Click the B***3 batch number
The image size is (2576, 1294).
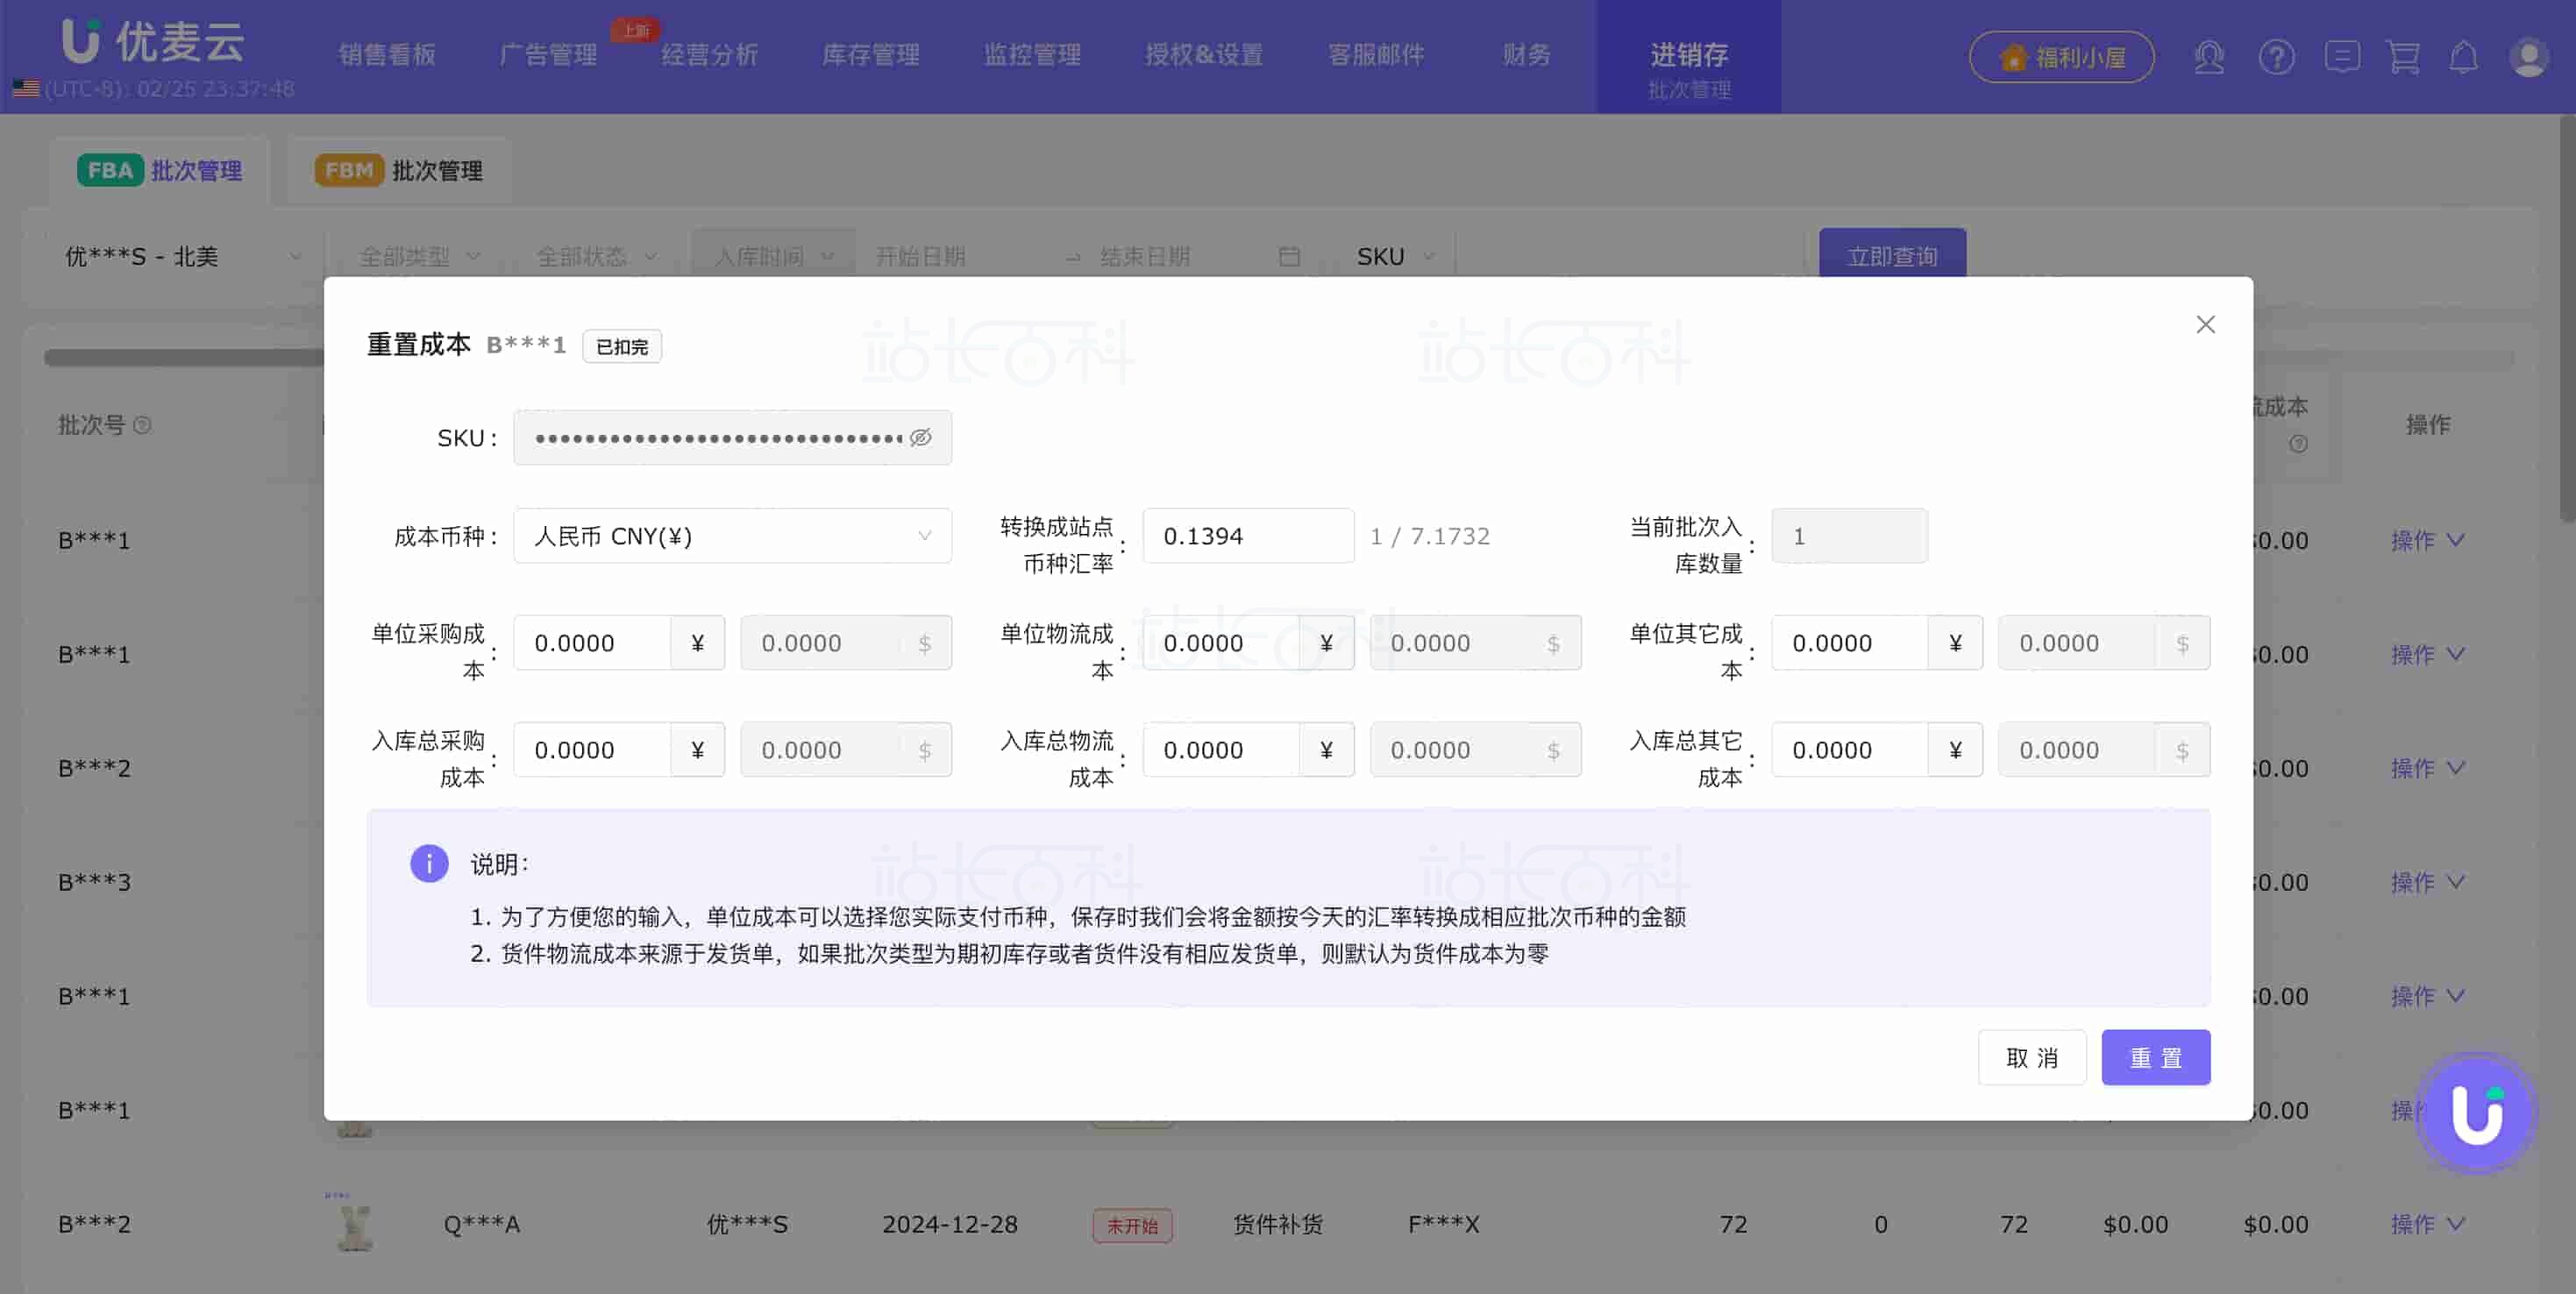pos(94,882)
